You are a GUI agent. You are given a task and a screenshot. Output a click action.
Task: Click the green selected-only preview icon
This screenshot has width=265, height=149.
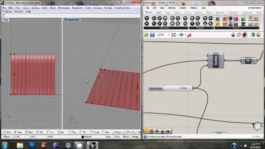point(253,35)
